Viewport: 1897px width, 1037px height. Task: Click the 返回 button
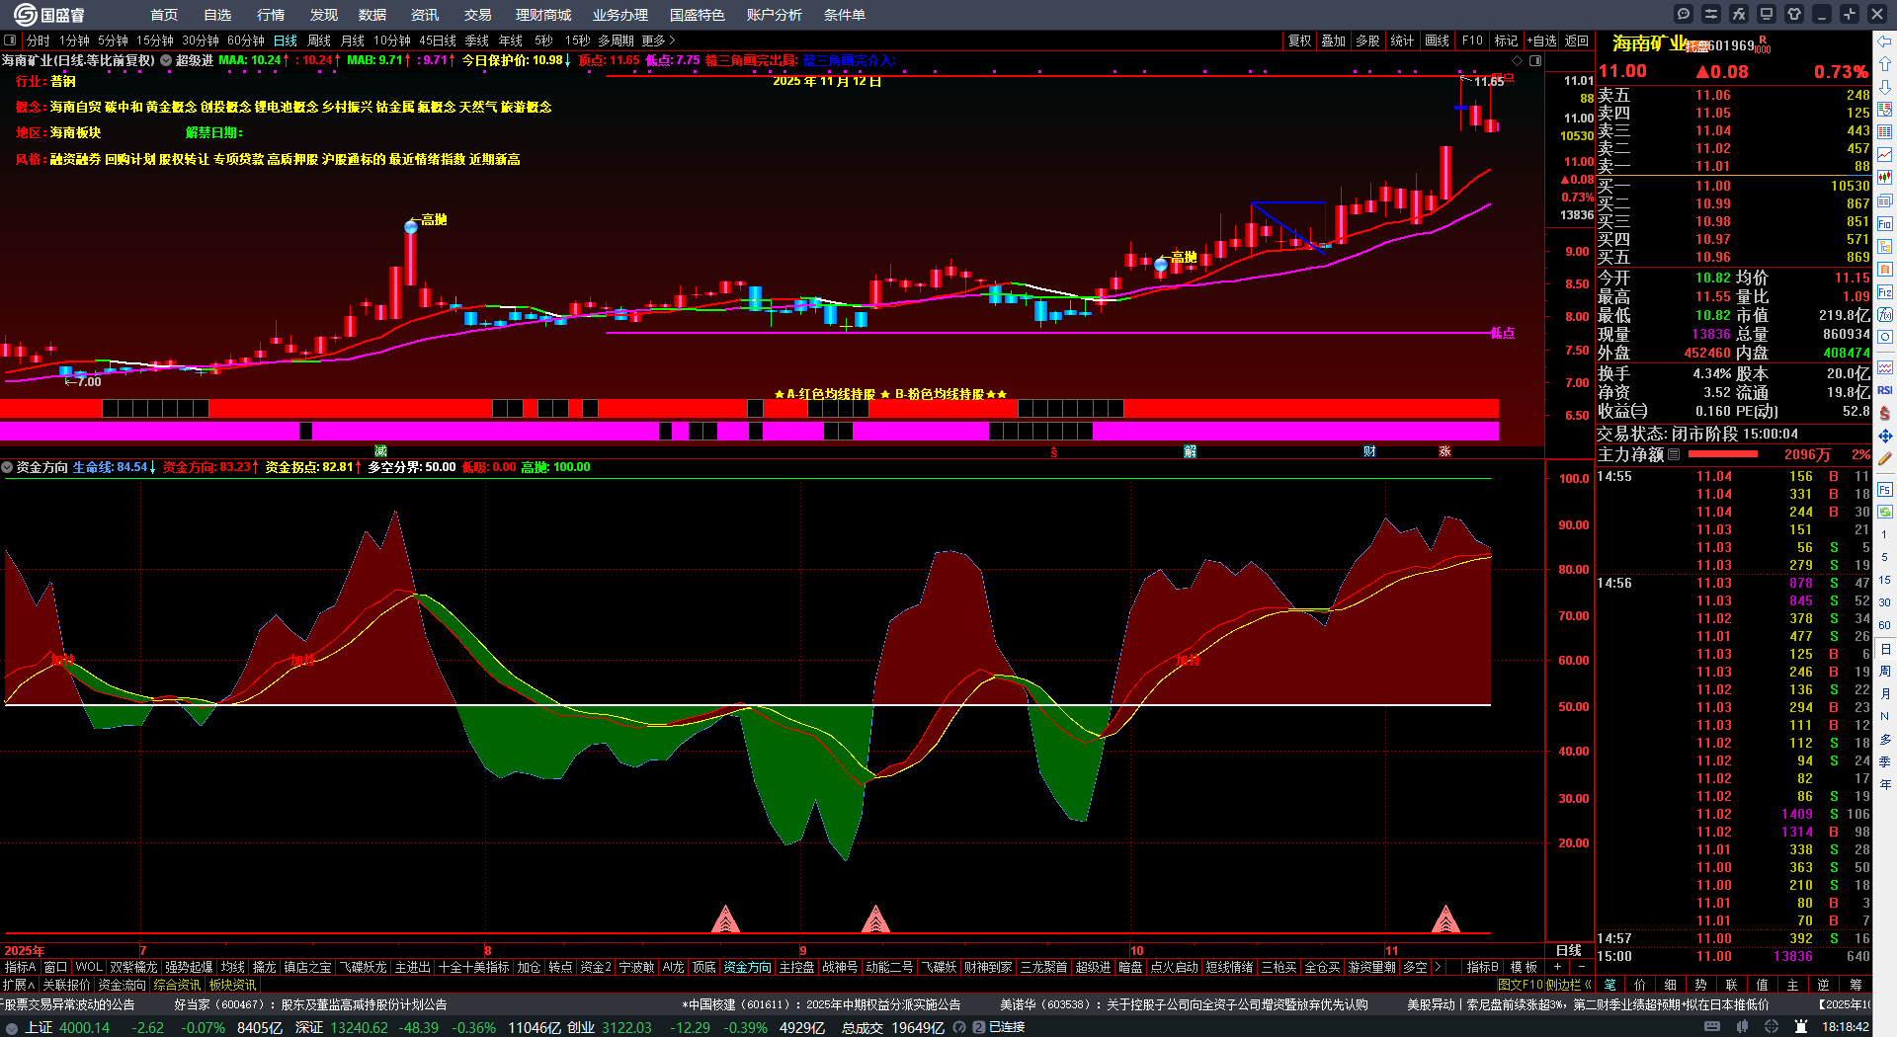1577,40
